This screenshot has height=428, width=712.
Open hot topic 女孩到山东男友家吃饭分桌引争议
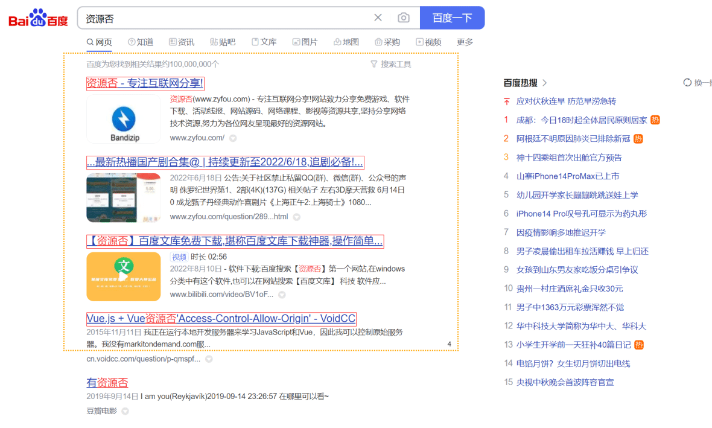click(577, 270)
